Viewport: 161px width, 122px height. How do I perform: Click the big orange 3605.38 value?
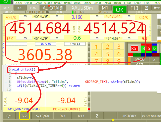click(x=45, y=55)
